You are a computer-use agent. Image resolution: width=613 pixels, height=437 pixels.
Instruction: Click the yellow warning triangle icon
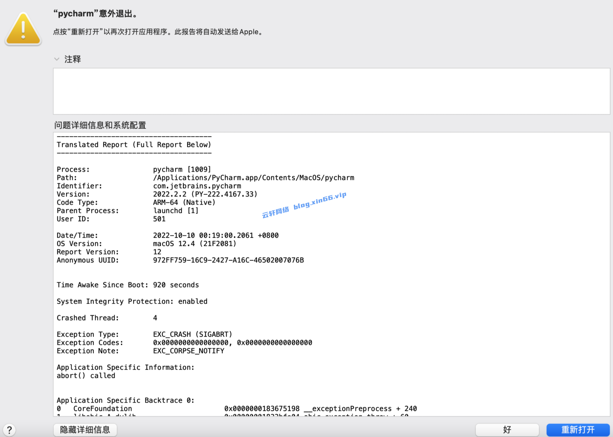(x=23, y=29)
